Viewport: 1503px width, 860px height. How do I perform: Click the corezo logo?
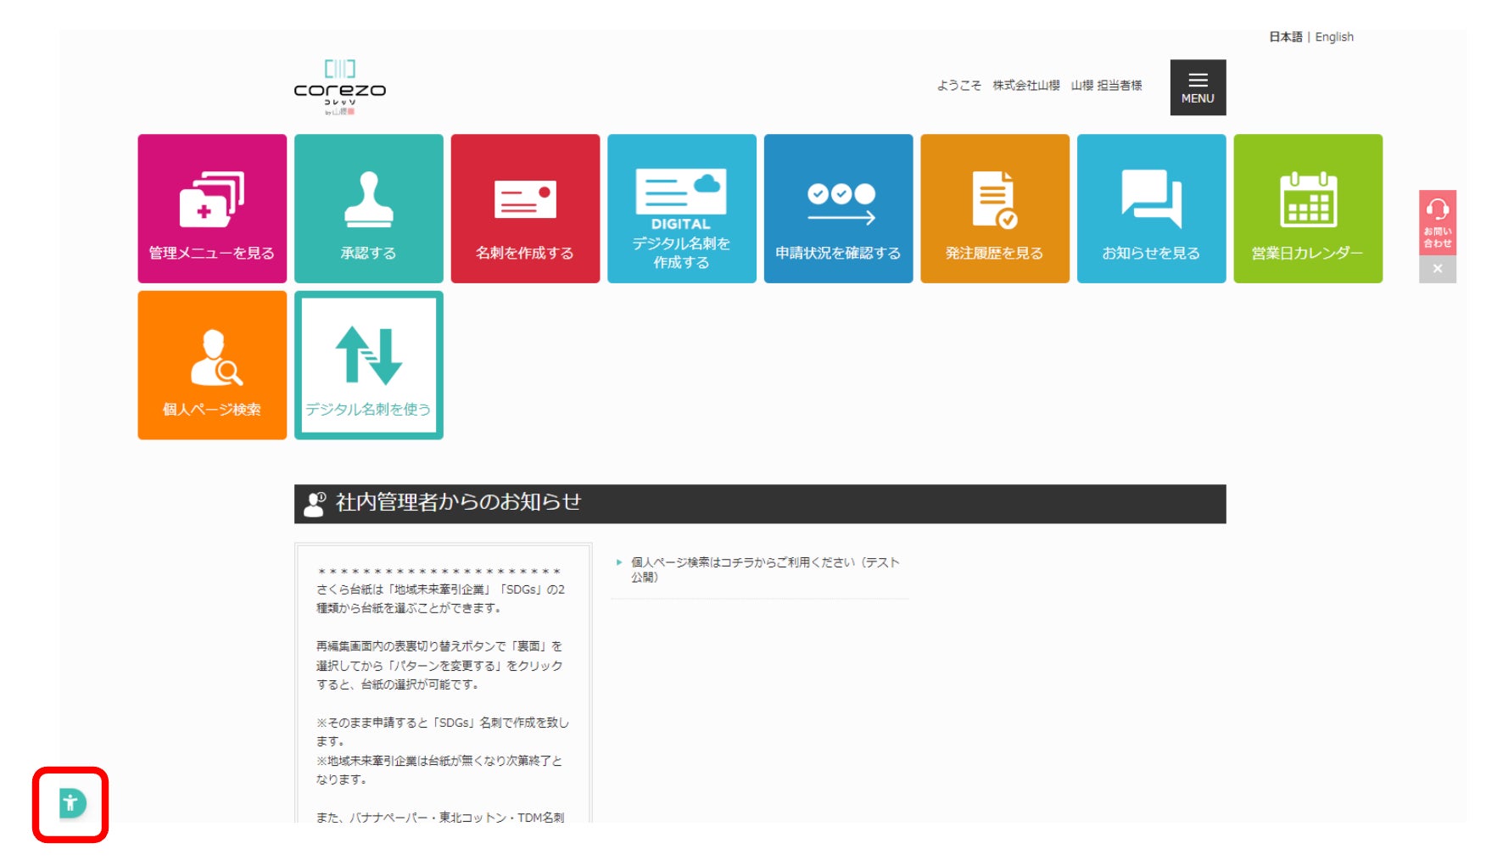[340, 87]
